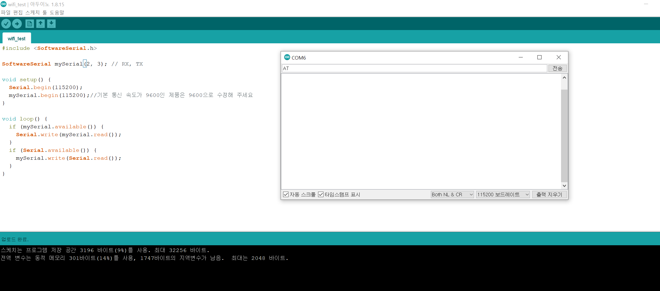The height and width of the screenshot is (291, 660).
Task: Click the serial monitor vertical scrollbar thumb
Action: pos(564,135)
